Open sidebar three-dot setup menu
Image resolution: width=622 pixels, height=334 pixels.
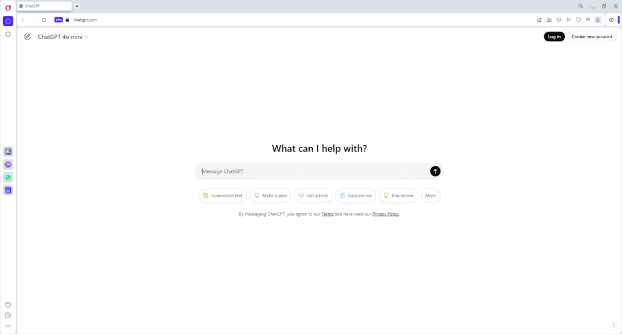8,326
